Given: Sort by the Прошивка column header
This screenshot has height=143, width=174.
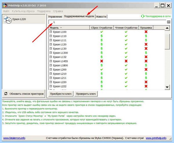Looking at the screenshot, I should [146, 28].
